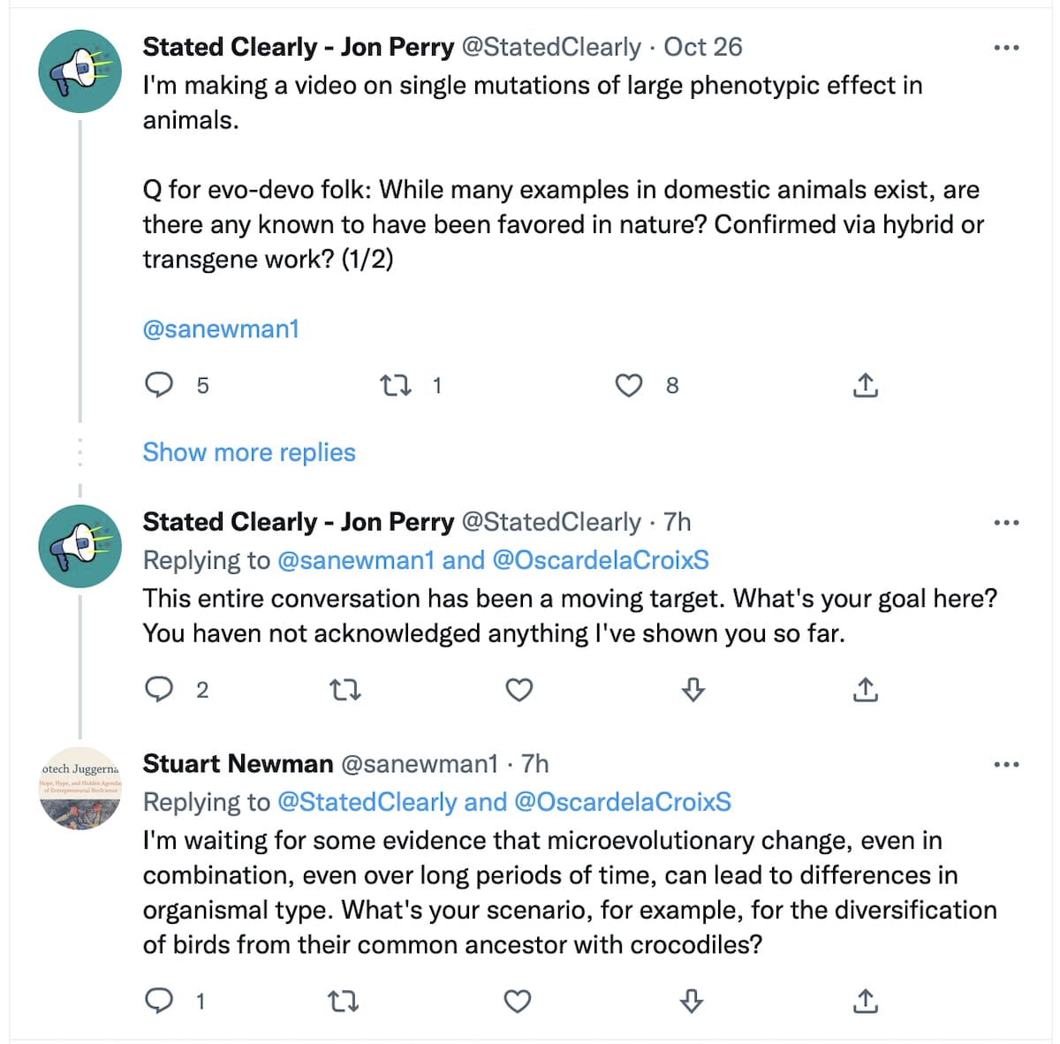
Task: Like the Oct 26 mutations tweet
Action: [x=629, y=385]
